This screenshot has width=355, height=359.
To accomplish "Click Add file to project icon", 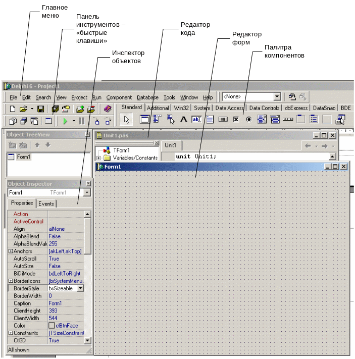I will pyautogui.click(x=80, y=109).
